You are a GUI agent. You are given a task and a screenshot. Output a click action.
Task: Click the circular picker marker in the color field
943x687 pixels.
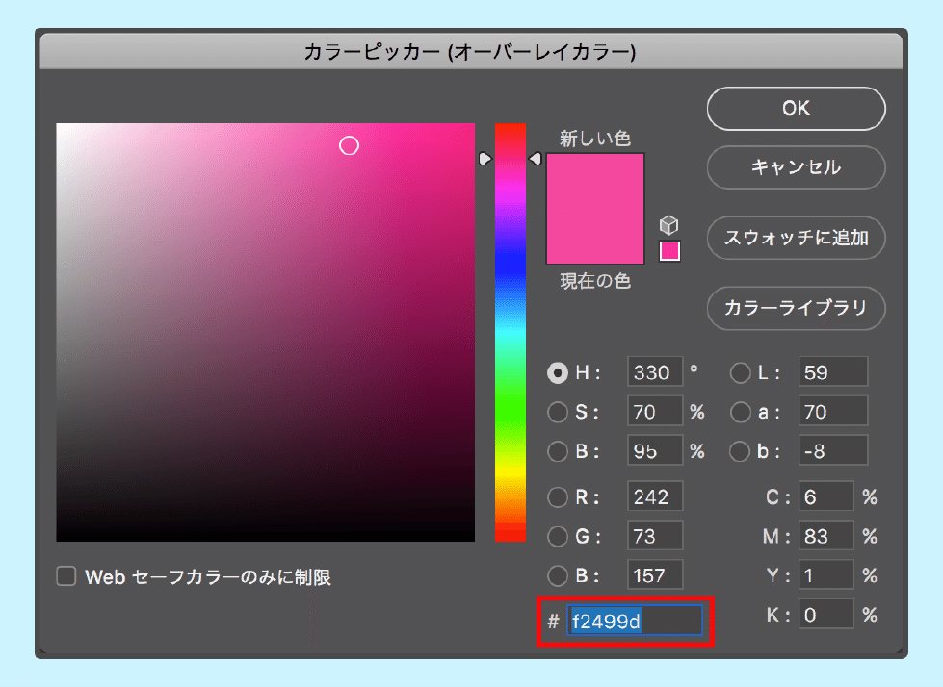tap(349, 145)
